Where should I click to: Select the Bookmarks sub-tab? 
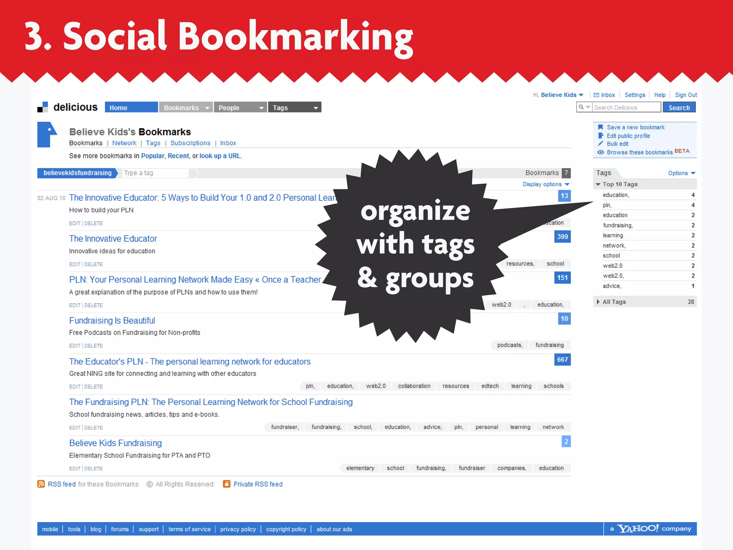coord(86,143)
